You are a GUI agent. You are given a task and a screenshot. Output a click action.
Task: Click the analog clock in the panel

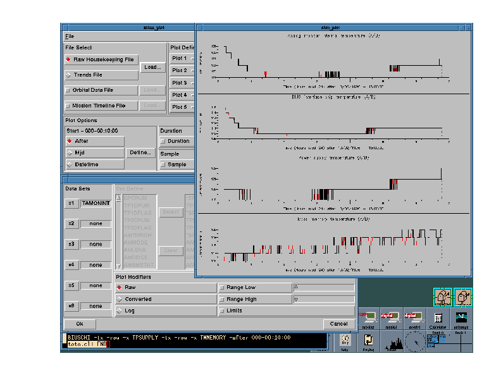(415, 341)
